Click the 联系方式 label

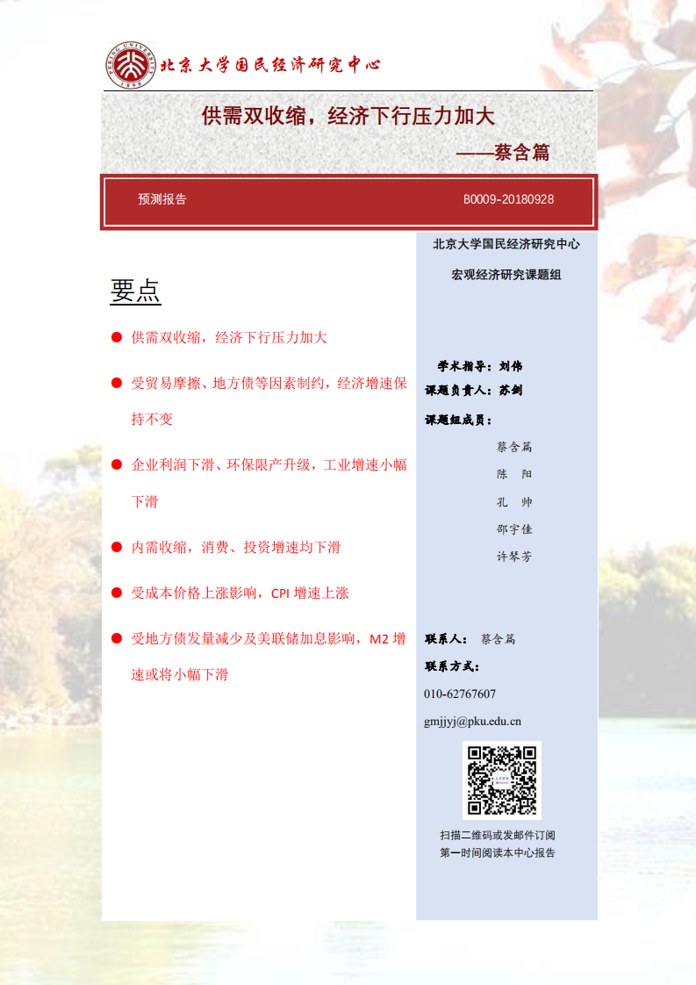coord(452,666)
